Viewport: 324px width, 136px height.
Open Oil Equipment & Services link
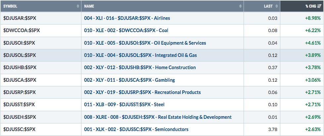click(145, 43)
